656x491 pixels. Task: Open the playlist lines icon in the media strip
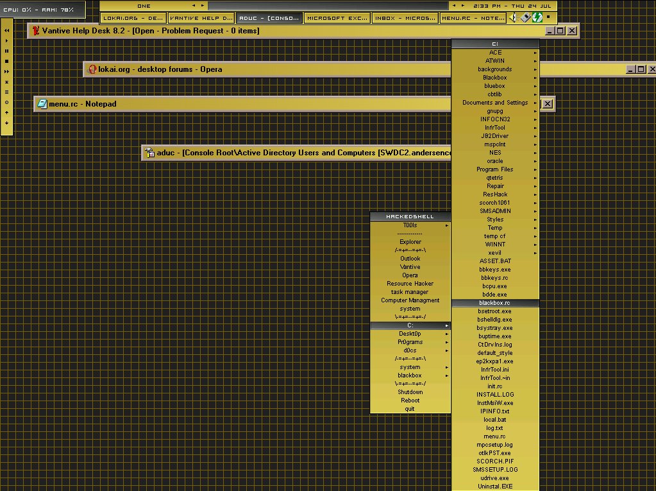point(6,92)
